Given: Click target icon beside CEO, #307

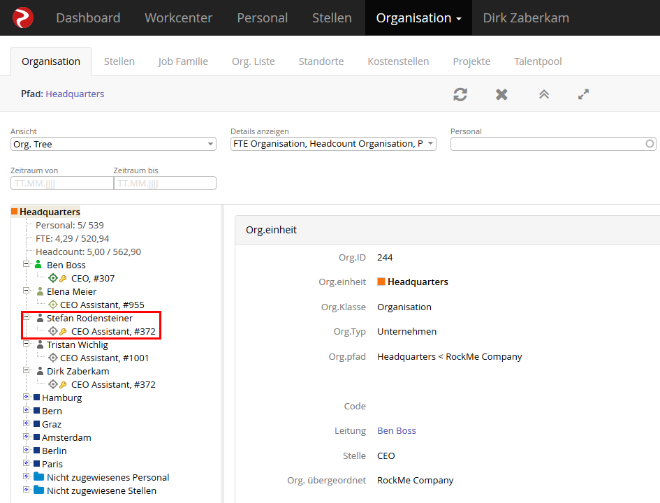Looking at the screenshot, I should click(52, 278).
